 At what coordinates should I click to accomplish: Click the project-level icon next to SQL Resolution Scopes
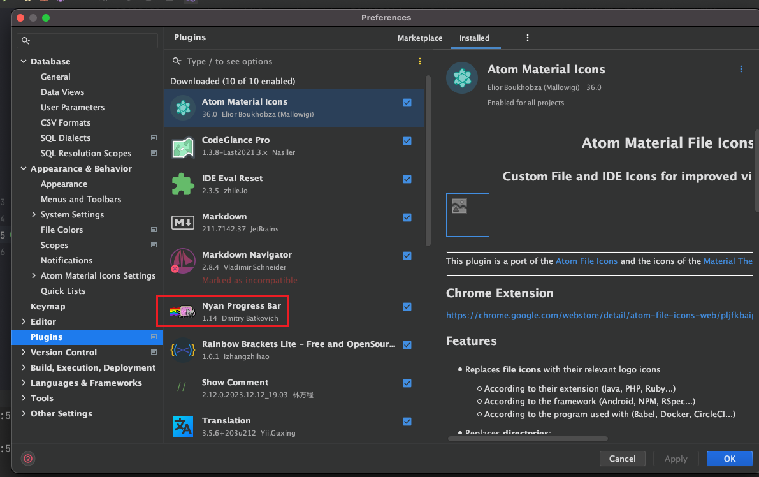pos(154,153)
